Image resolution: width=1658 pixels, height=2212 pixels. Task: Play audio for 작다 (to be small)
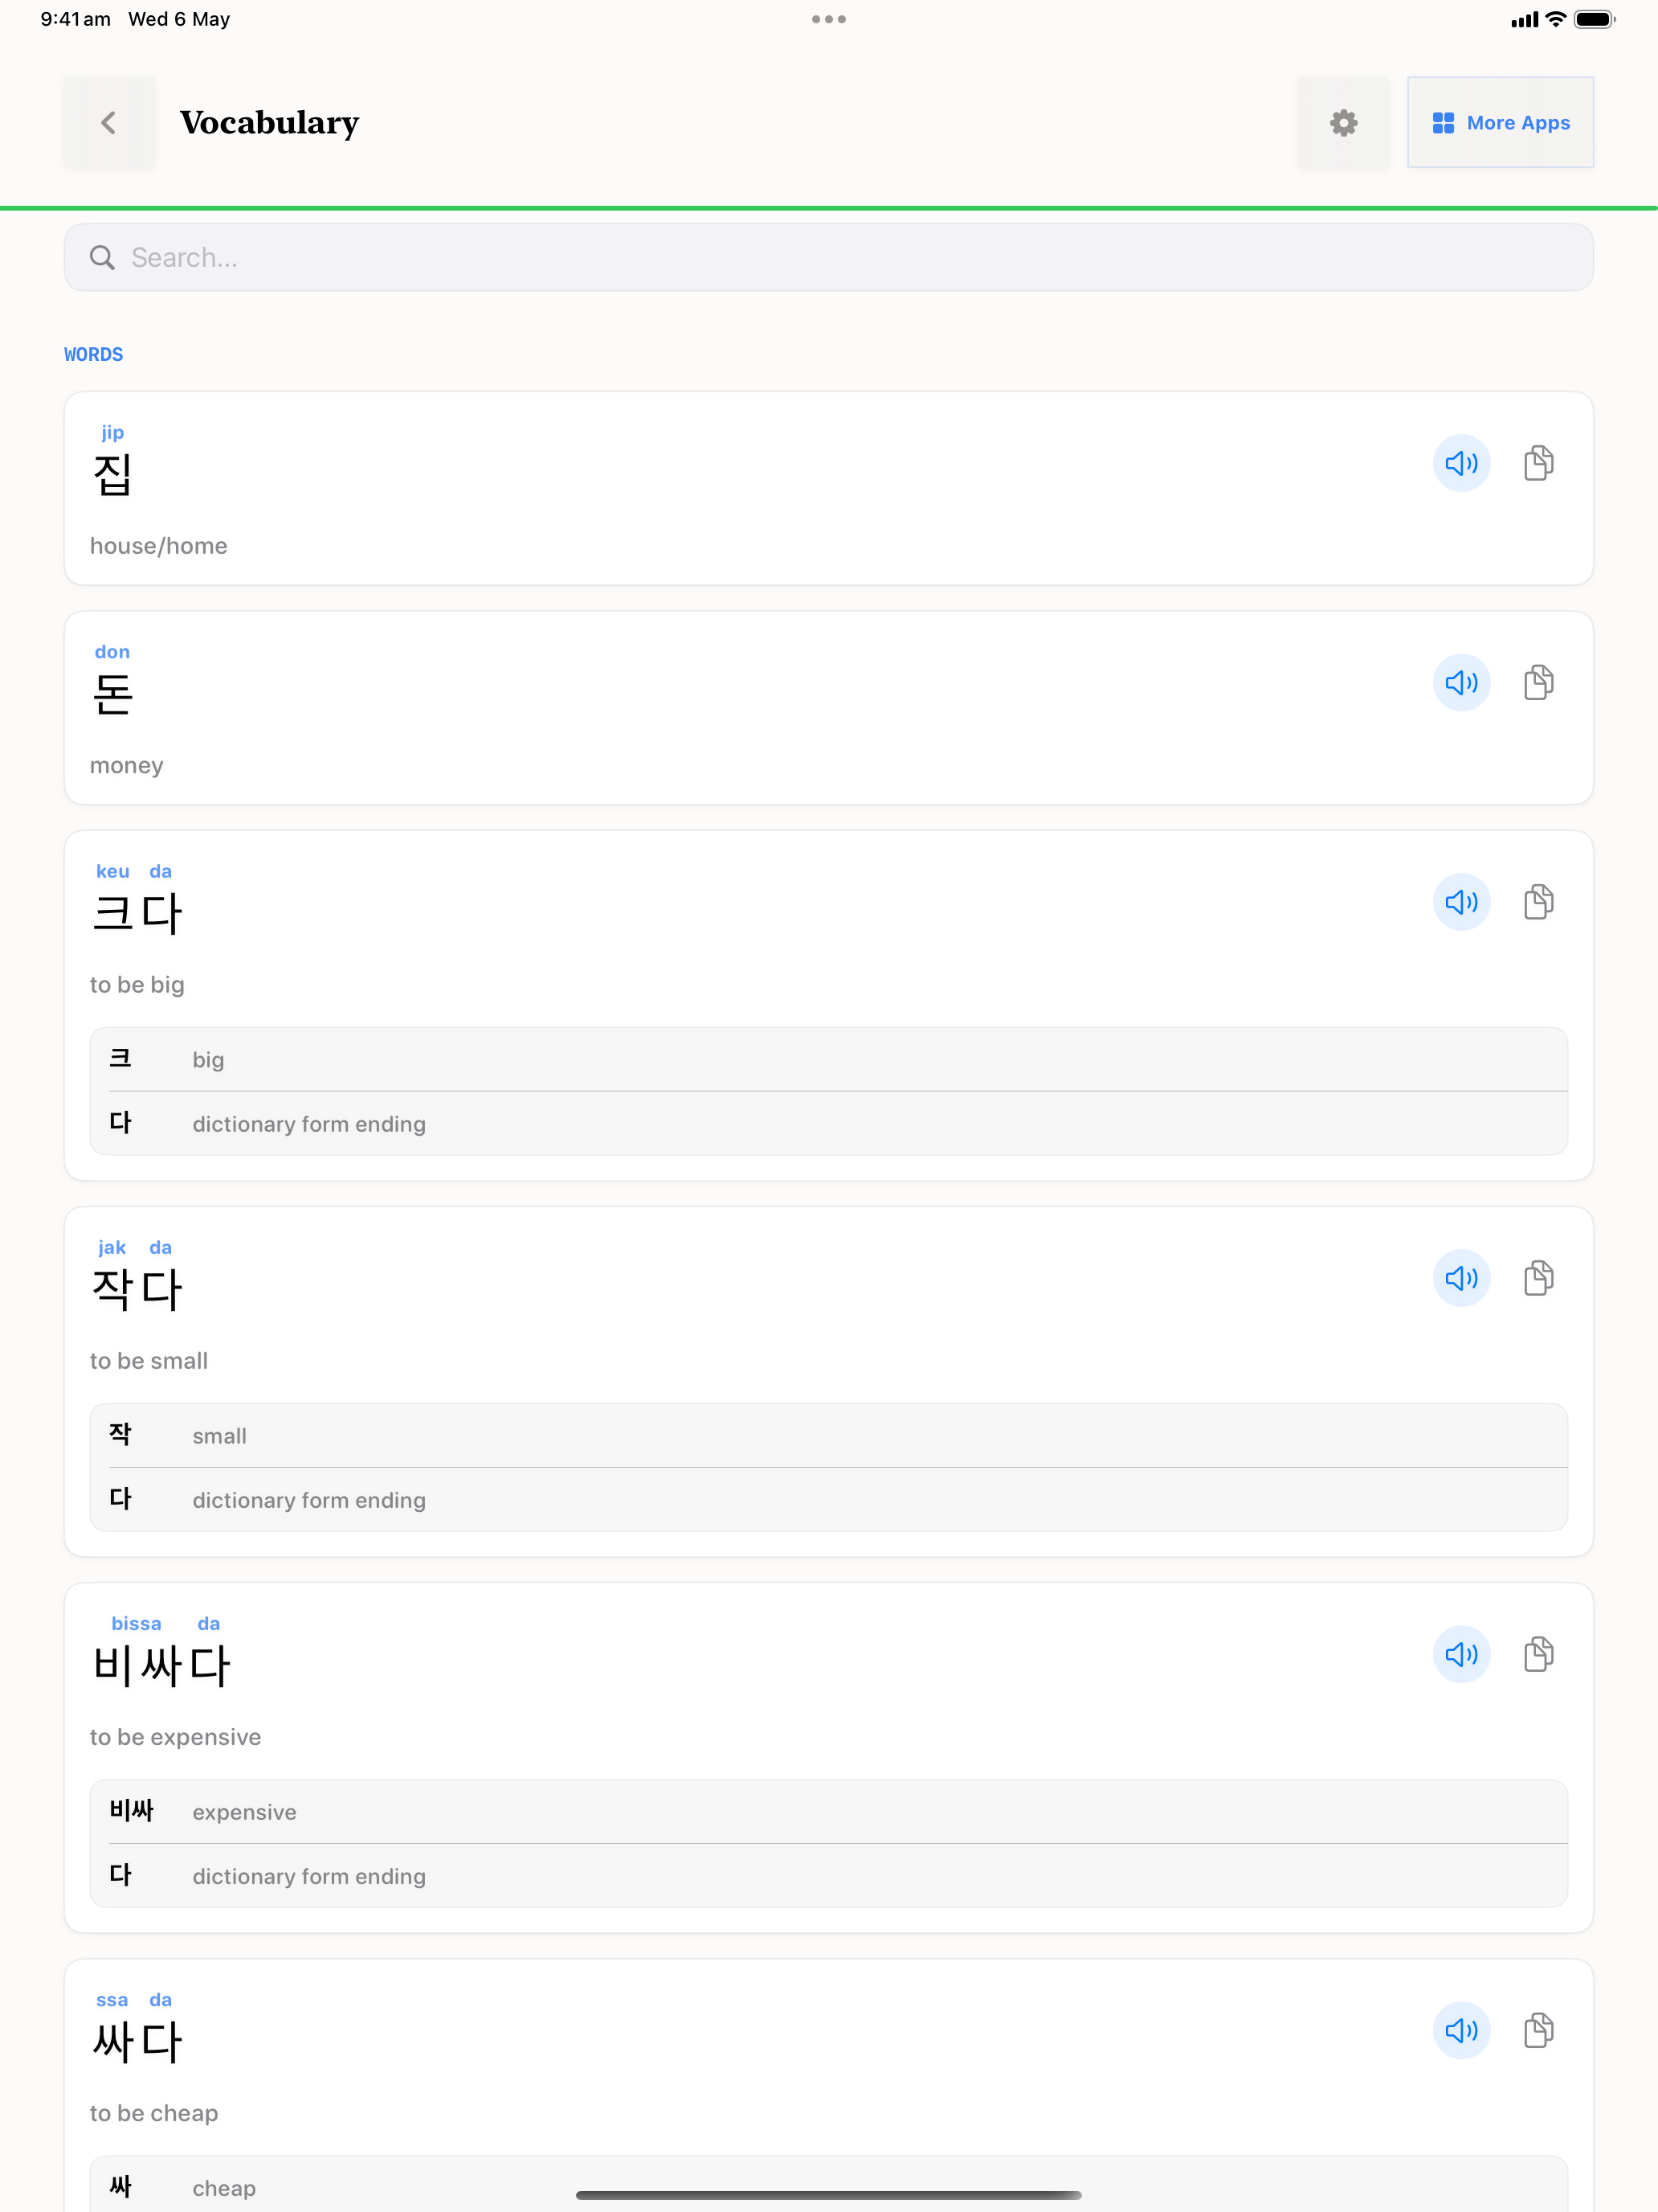click(x=1461, y=1278)
